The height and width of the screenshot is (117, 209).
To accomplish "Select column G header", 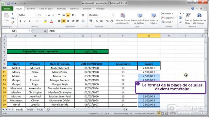I will point(149,36).
